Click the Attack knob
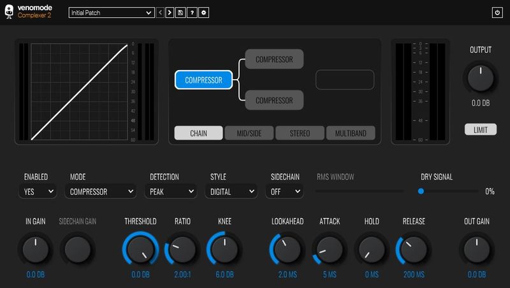Screen dimensions: 510x288 tap(330, 249)
